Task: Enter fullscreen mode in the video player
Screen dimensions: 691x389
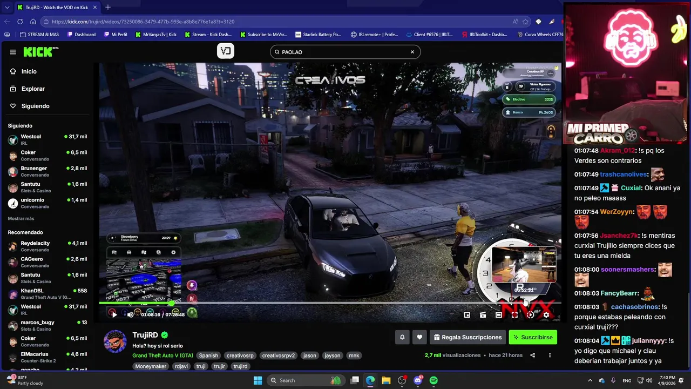Action: pos(514,315)
